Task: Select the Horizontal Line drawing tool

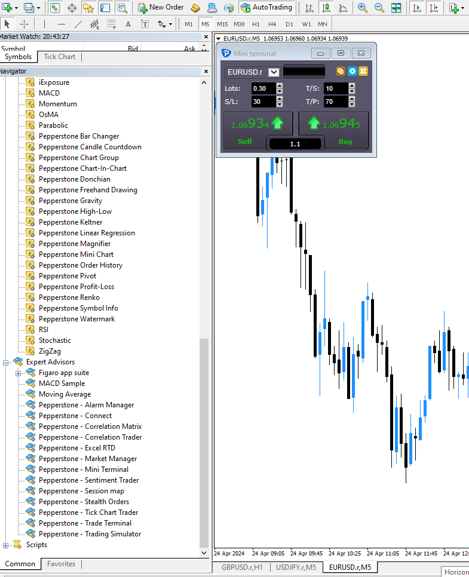Action: coord(62,24)
